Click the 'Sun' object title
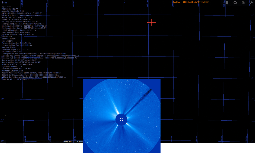255x153 pixels. point(4,2)
